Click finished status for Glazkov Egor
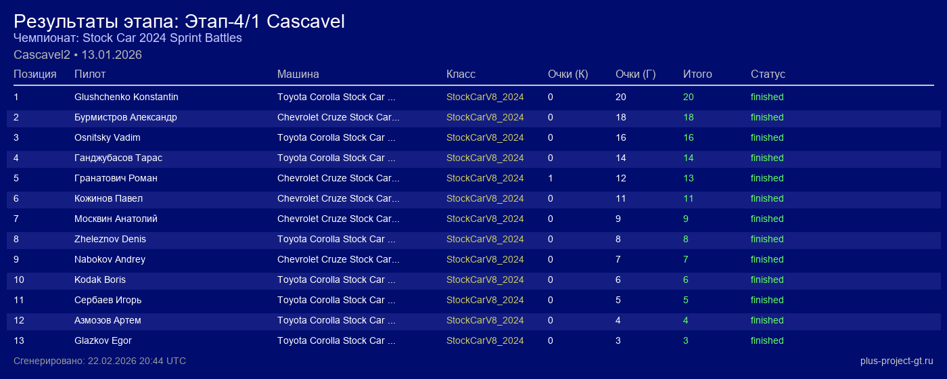 click(x=767, y=340)
